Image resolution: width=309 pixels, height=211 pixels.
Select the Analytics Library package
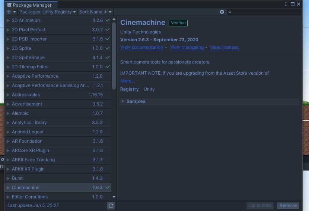[x=58, y=123]
